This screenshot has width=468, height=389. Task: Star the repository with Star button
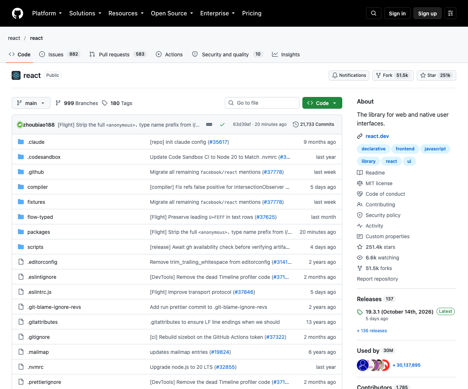[x=437, y=75]
